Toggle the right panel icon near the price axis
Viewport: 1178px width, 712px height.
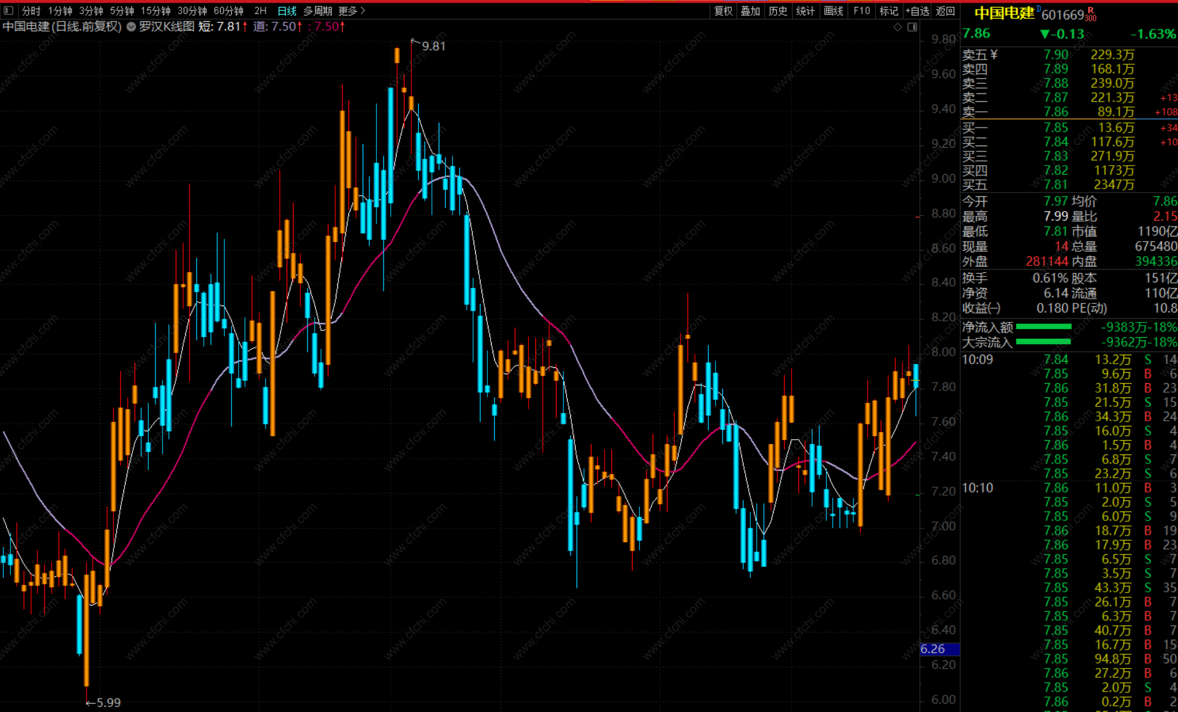[912, 27]
